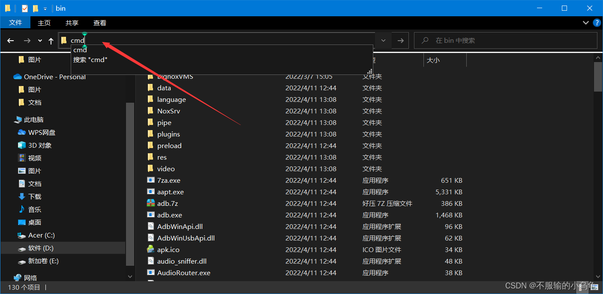This screenshot has width=603, height=294.
Task: Select the cmd autocomplete suggestion
Action: point(80,50)
